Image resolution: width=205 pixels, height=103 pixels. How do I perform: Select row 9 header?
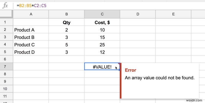point(7,81)
